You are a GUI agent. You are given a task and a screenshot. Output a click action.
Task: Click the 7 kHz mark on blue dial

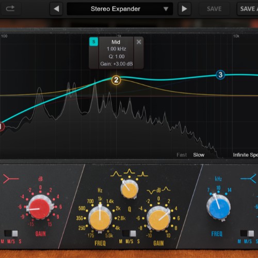click(x=208, y=190)
